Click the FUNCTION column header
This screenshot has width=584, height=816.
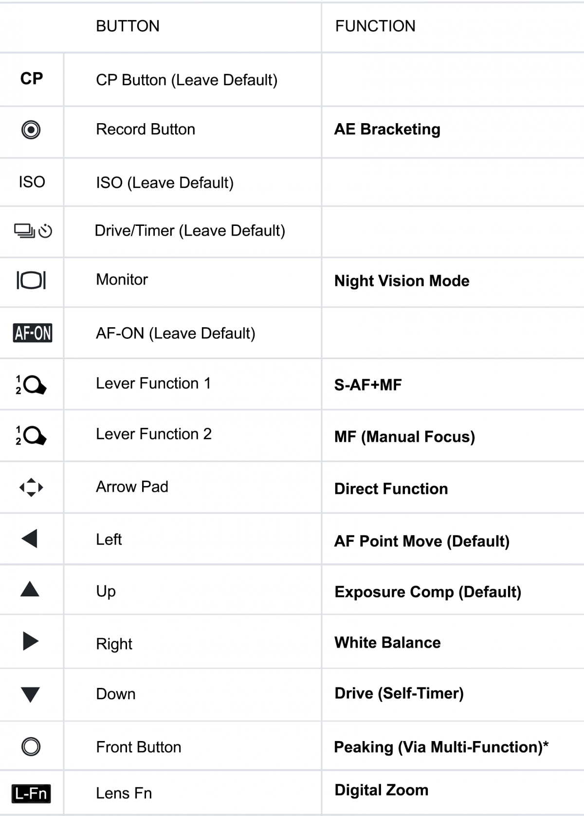[375, 26]
